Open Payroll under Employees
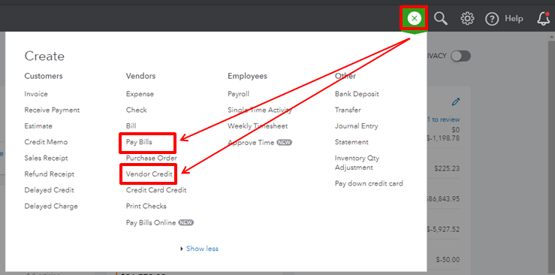Image resolution: width=555 pixels, height=275 pixels. (x=239, y=94)
